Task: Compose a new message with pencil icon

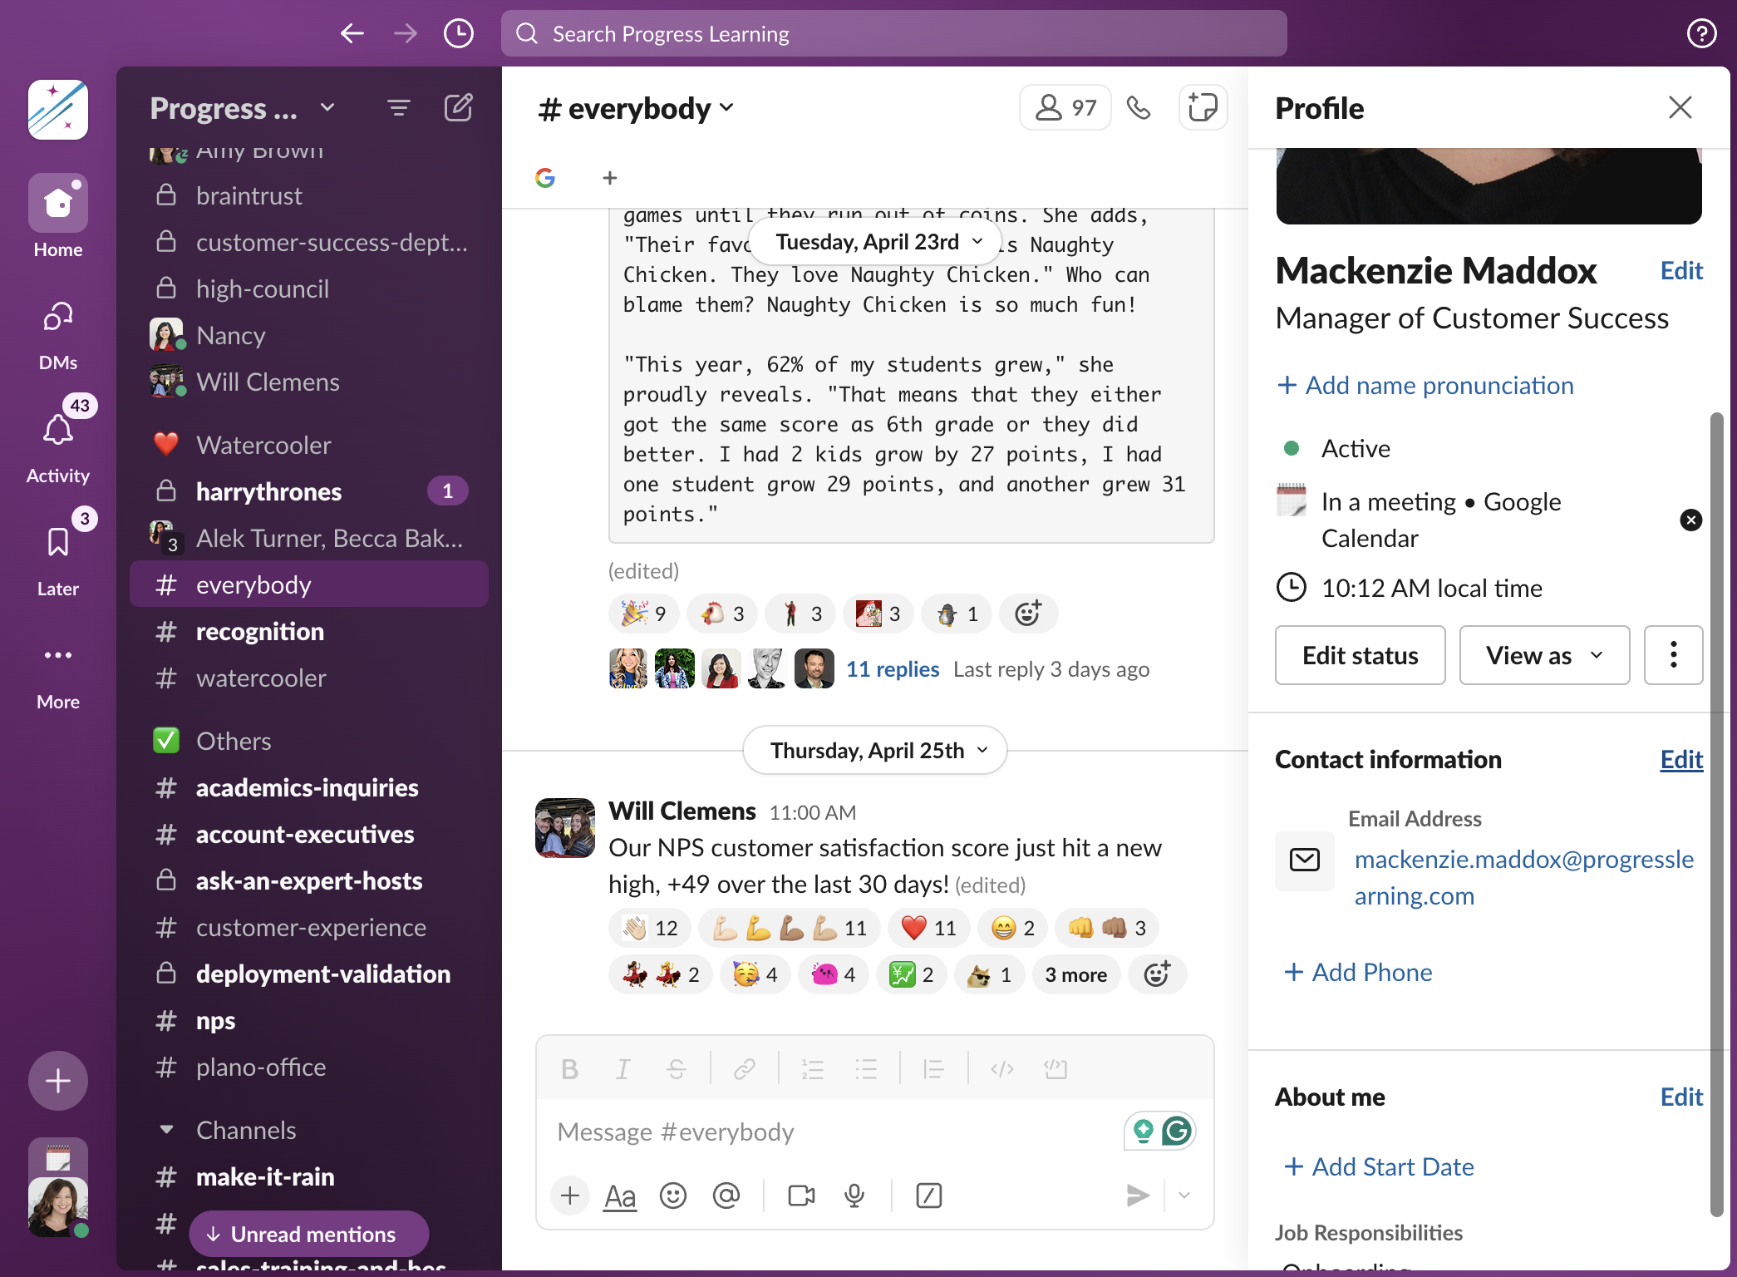Action: [x=458, y=107]
